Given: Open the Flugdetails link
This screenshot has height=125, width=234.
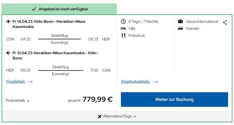Looking at the screenshot, I should point(15,82).
